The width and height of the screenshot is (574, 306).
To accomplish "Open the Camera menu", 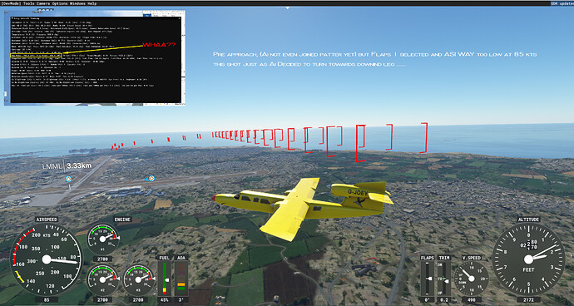I will click(x=43, y=3).
